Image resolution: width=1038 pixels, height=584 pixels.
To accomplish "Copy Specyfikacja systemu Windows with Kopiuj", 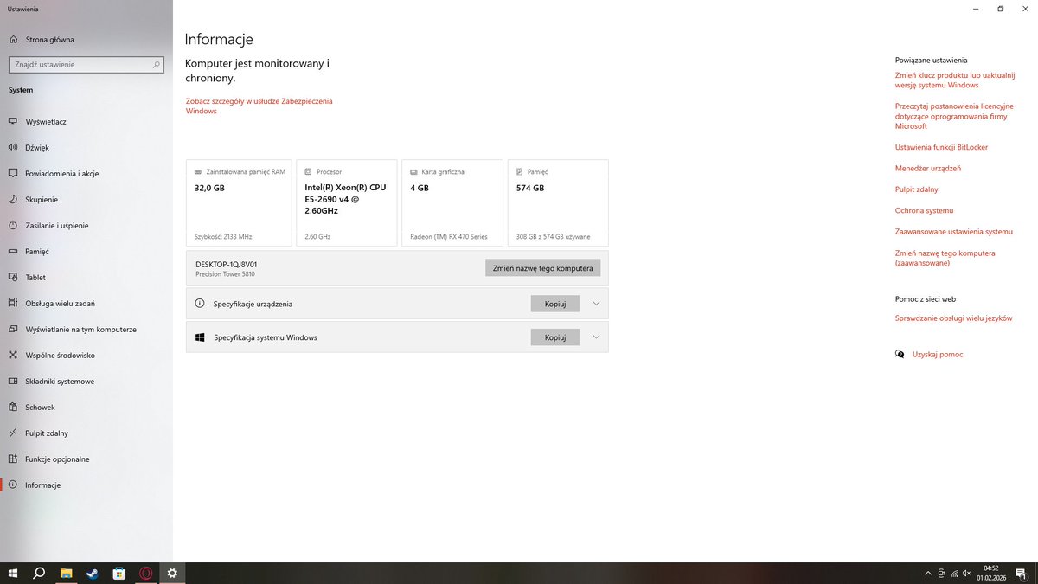I will 554,337.
